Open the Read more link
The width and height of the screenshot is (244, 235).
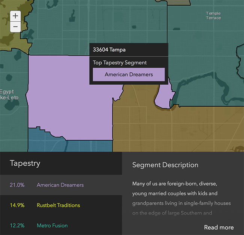click(218, 227)
